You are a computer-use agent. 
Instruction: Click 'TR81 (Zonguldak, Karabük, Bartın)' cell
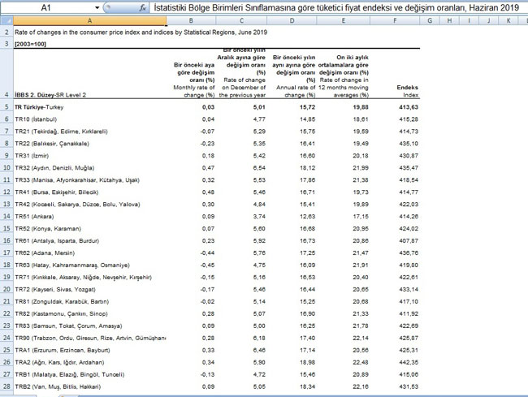(x=62, y=301)
